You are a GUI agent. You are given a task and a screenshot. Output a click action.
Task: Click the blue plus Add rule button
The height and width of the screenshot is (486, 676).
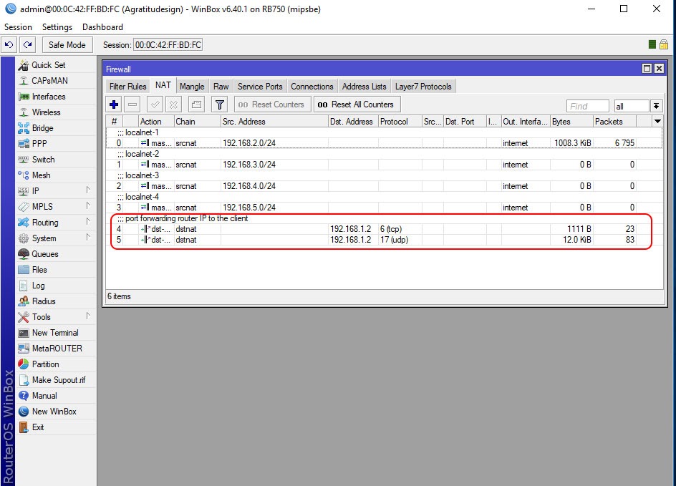(x=114, y=105)
